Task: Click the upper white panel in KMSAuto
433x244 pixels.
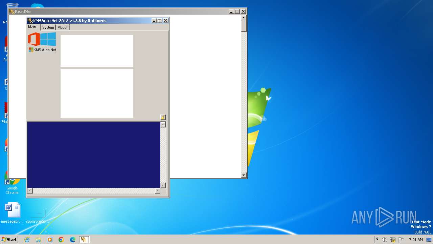Action: (x=97, y=51)
